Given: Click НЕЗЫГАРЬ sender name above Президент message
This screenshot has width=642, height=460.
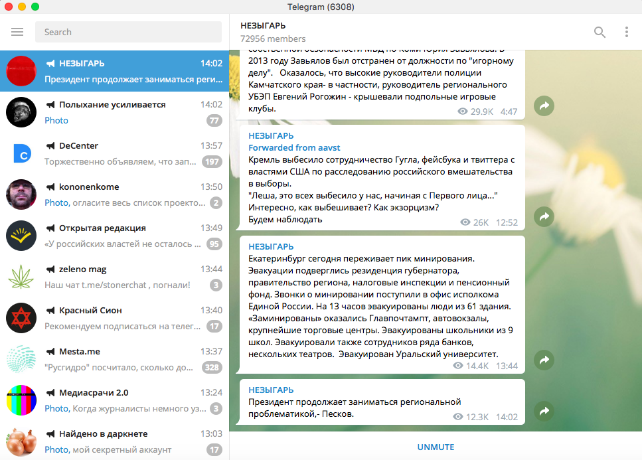Looking at the screenshot, I should pyautogui.click(x=271, y=390).
